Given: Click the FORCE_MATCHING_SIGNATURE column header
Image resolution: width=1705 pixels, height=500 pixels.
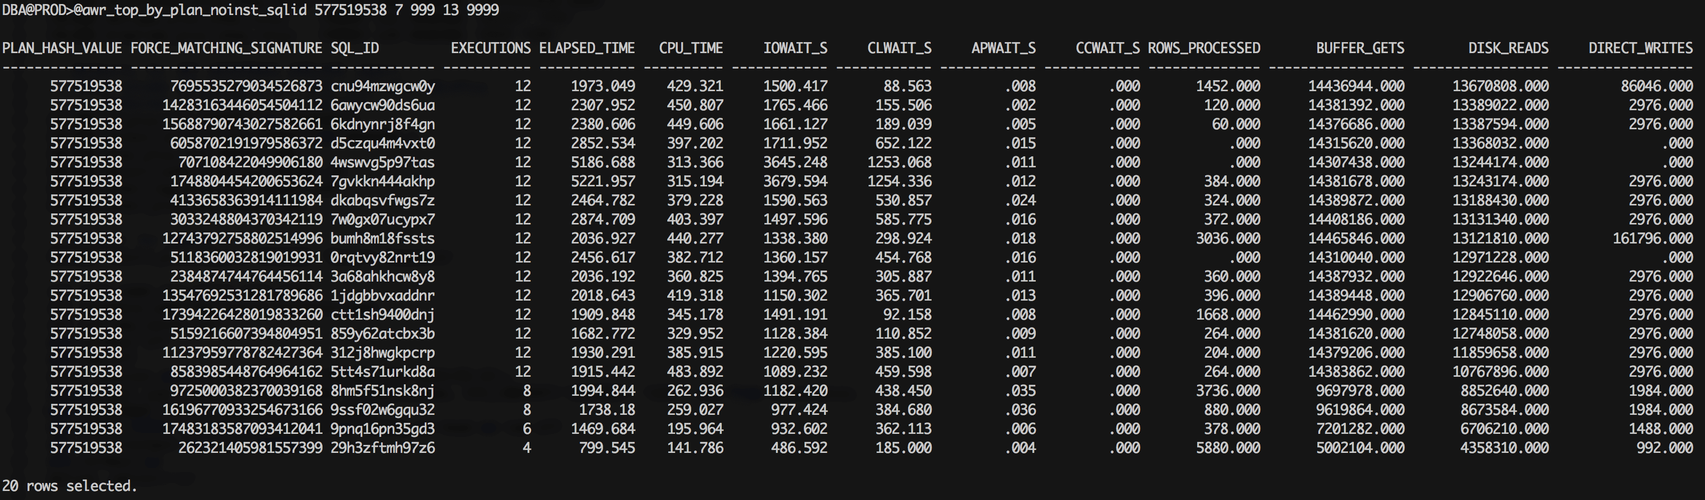Looking at the screenshot, I should [226, 48].
